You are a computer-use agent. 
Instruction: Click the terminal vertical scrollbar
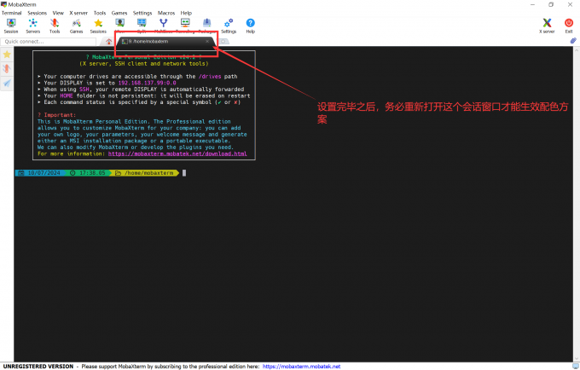577,203
